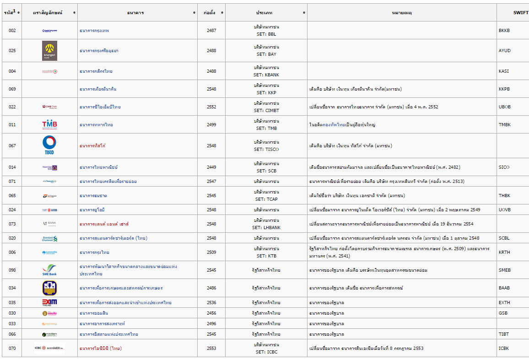Screen dimensions: 529x359
Task: Open ธนาคารอิสลามแห่งประเทศไทย link
Action: click(108, 334)
